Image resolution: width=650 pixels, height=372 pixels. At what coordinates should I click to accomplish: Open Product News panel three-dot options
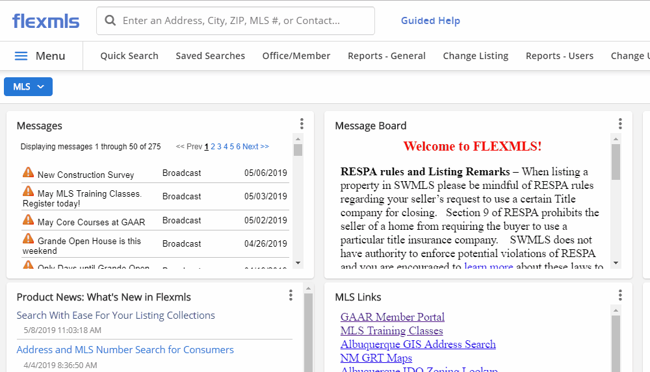[x=291, y=295]
